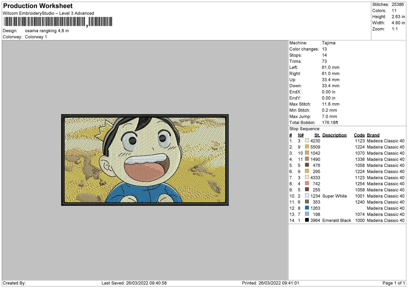
Task: Click 'Page 1 of 1' footer text
Action: [x=394, y=283]
